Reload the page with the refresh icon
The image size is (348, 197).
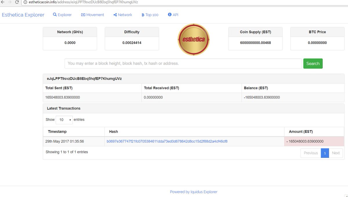tap(17, 2)
